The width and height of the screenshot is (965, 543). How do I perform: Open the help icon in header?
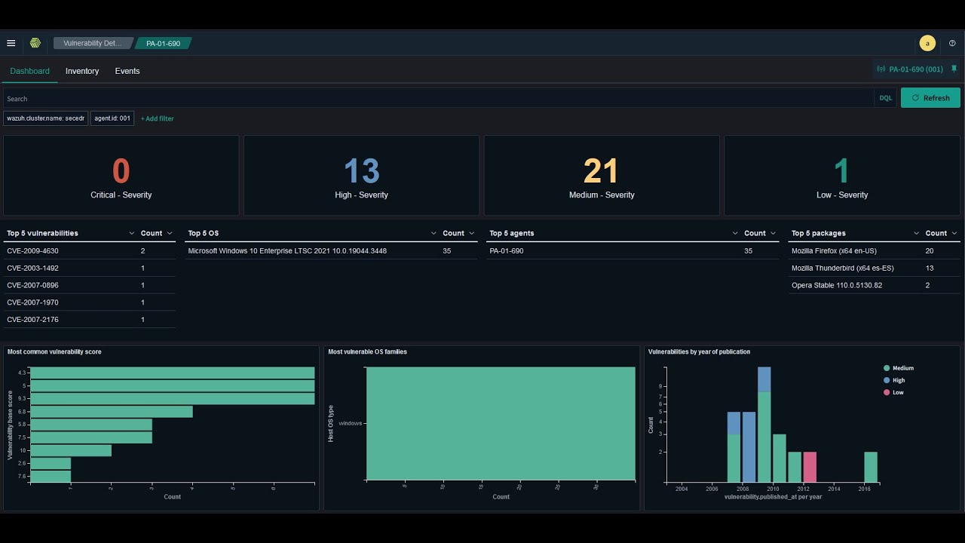tap(952, 43)
